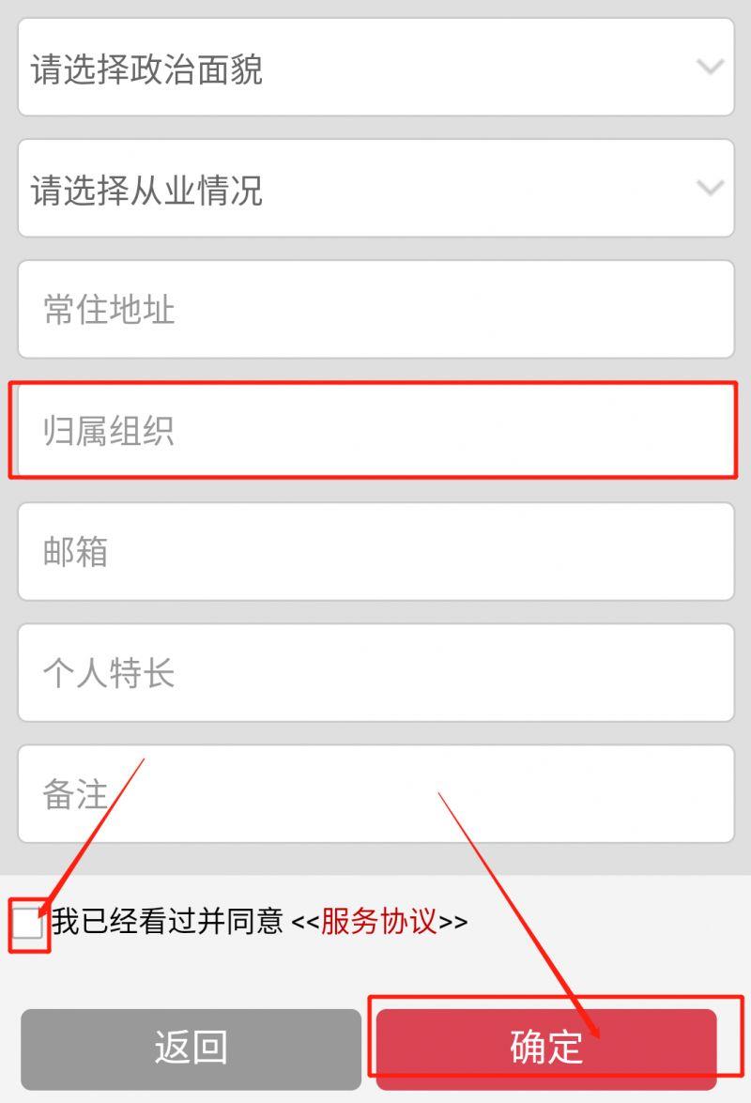Click the chevron arrow for 政治面貌 selector

pos(710,67)
